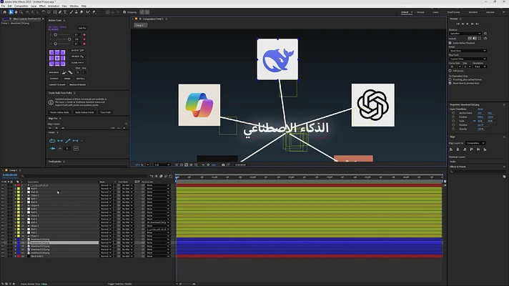509x286 pixels.
Task: Hide the Black Solid 1 layer
Action: point(3,256)
